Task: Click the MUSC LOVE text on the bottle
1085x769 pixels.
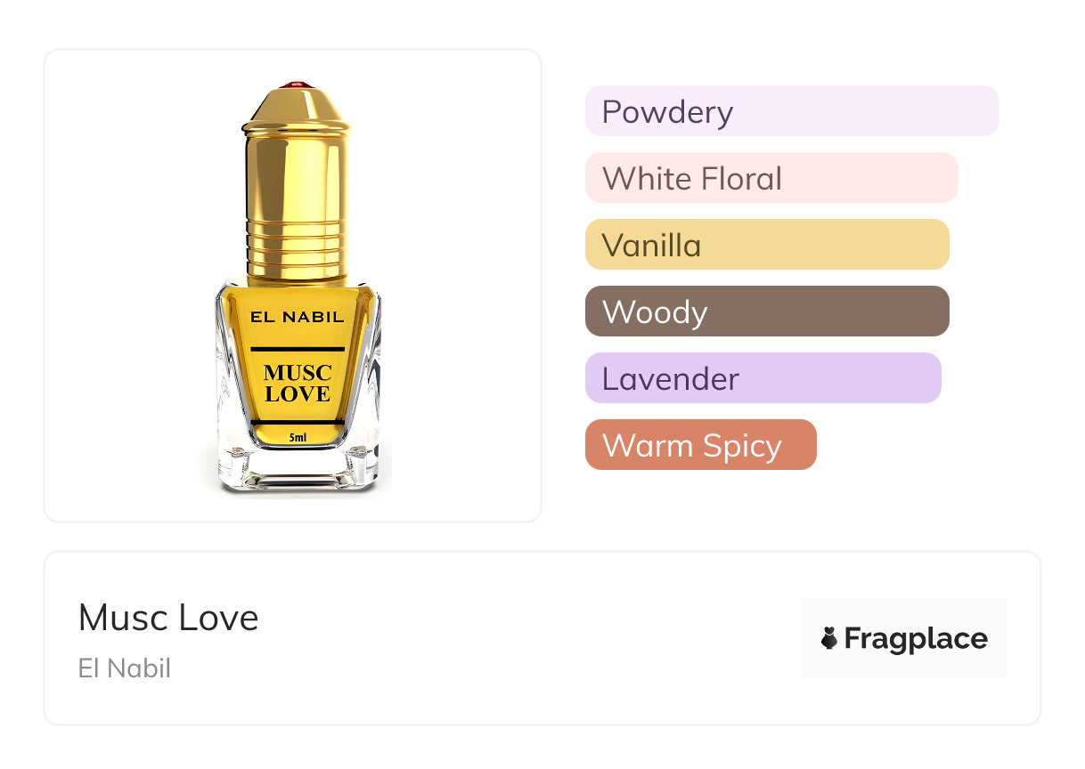Action: tap(297, 383)
